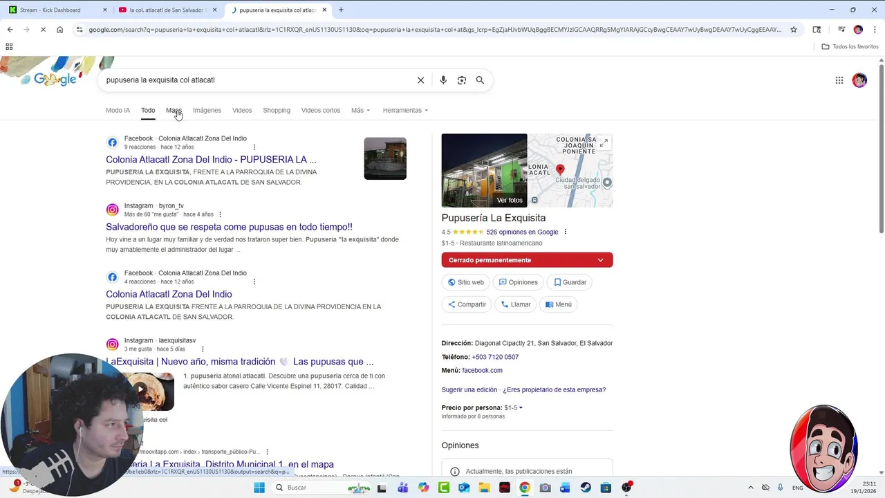Switch to the Modo IA tab
This screenshot has height=498, width=885.
point(118,111)
